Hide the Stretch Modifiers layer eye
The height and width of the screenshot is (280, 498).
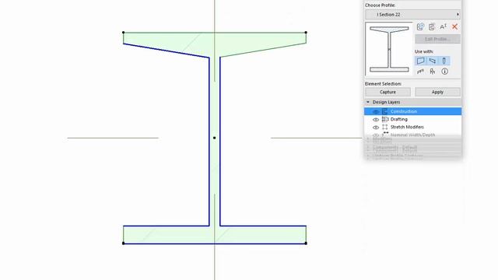point(376,128)
